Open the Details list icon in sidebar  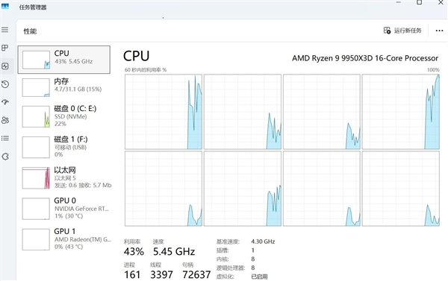point(5,139)
